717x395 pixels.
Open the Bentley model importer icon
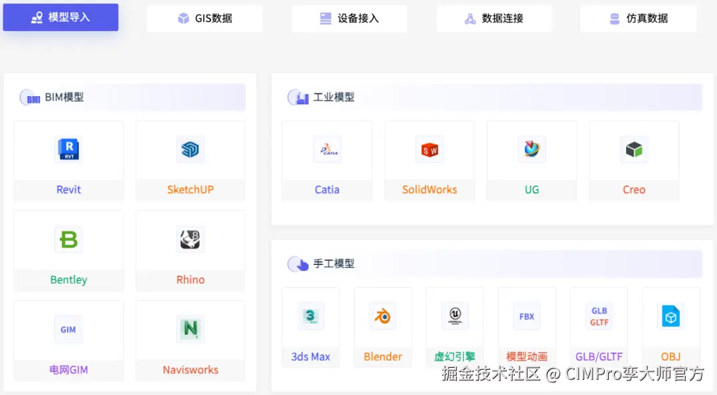tap(68, 239)
